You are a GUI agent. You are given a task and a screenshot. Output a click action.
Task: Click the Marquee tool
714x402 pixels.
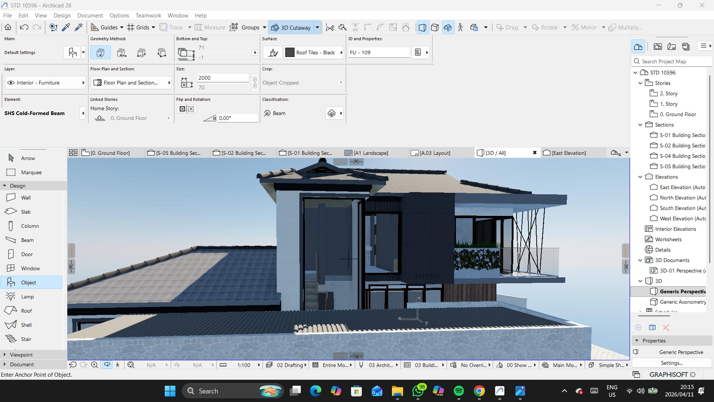pos(31,172)
